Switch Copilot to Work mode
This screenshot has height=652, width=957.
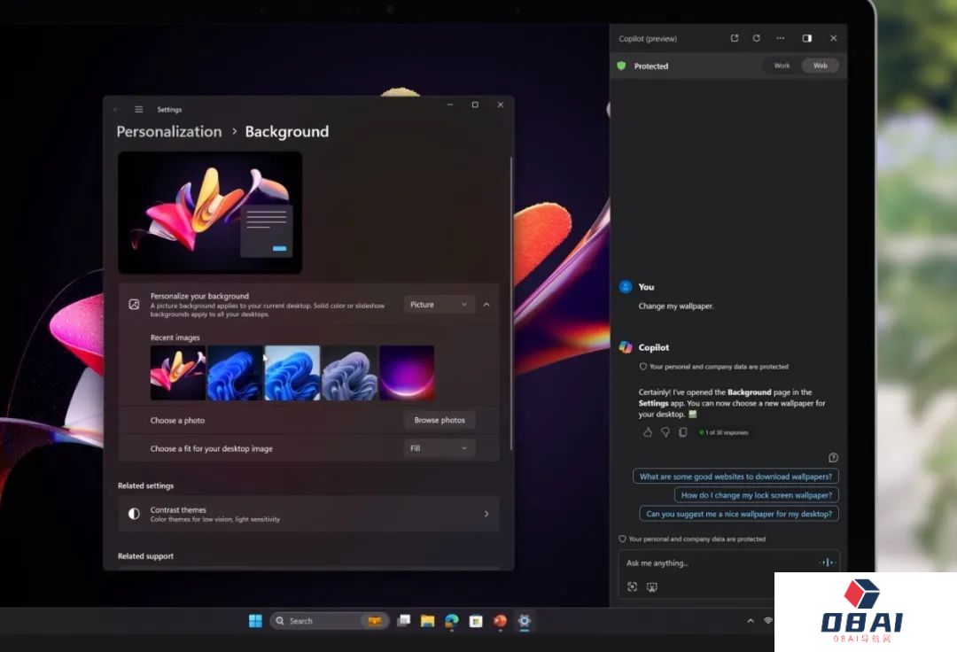(x=782, y=66)
